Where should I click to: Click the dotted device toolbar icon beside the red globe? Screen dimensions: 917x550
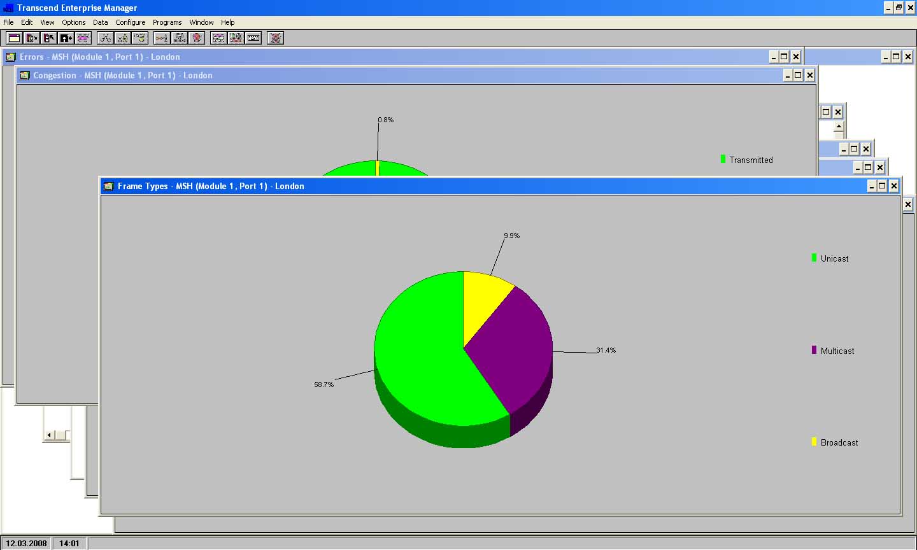point(179,38)
